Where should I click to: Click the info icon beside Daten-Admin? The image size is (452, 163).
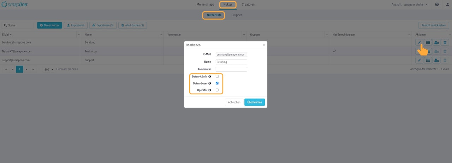[209, 76]
